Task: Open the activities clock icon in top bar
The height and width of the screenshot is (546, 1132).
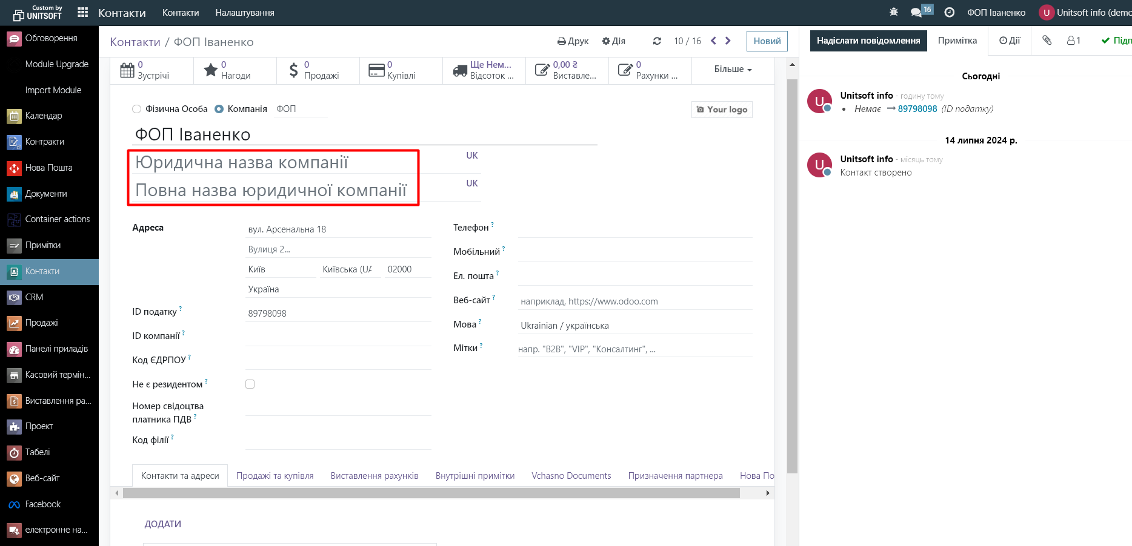Action: coord(950,12)
